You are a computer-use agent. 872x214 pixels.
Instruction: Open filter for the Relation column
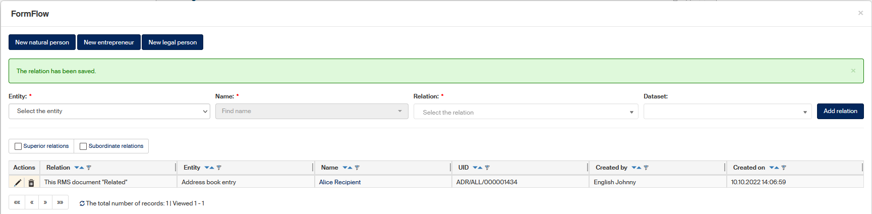[x=89, y=168]
